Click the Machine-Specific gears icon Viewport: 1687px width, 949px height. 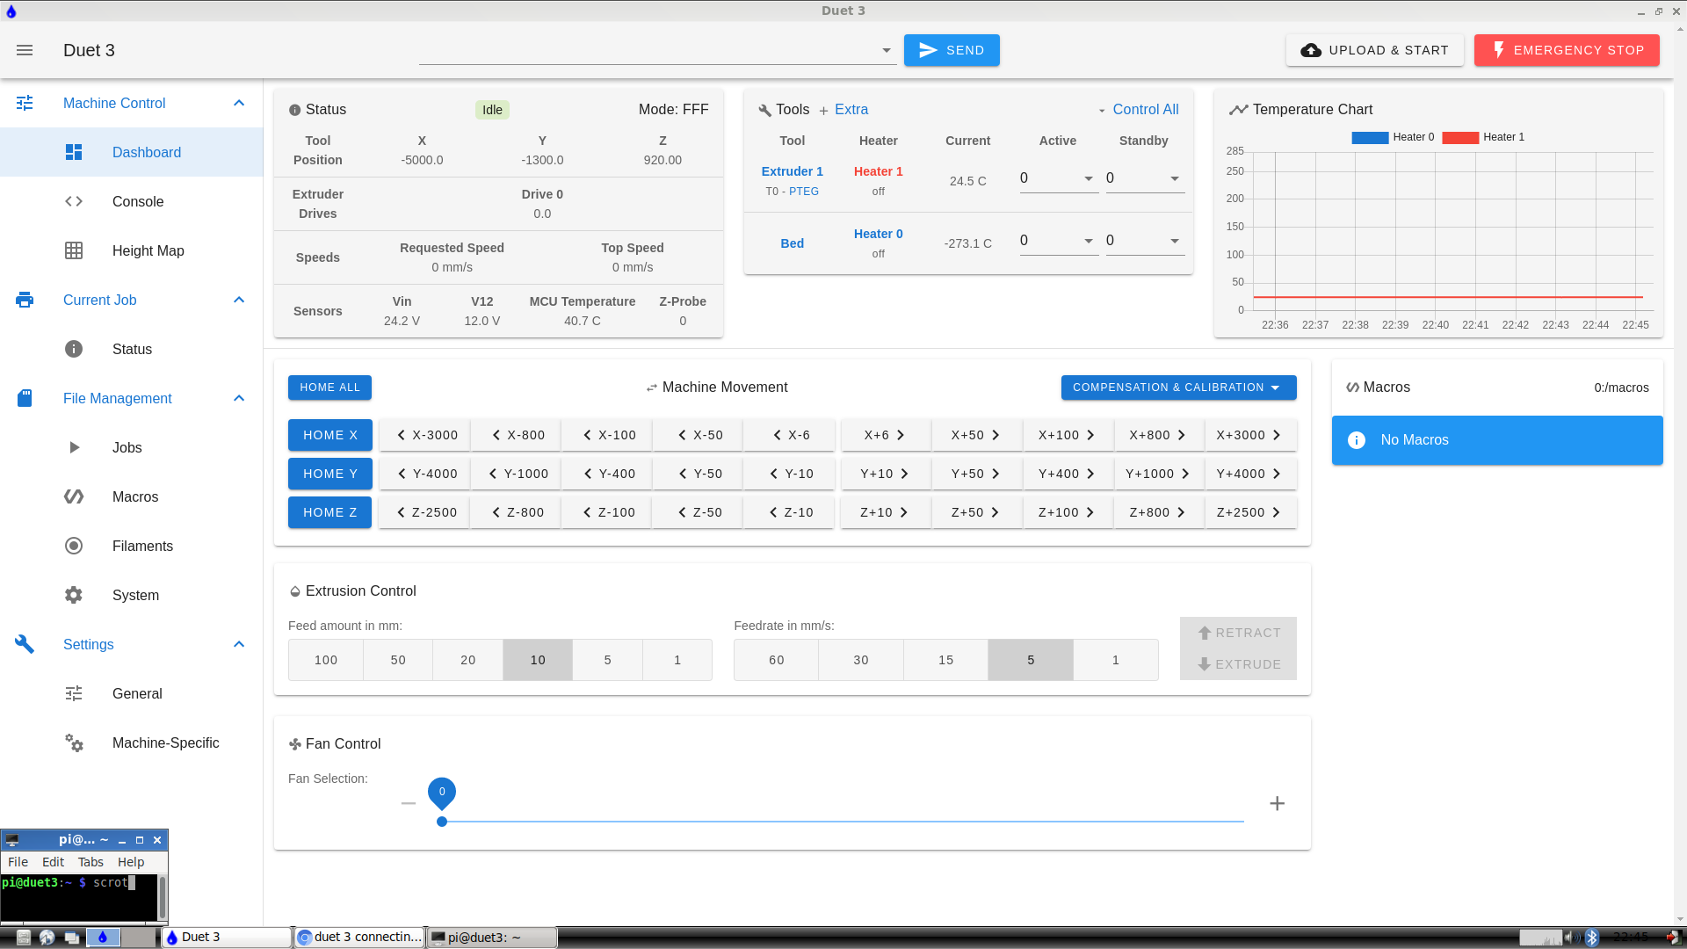pos(74,743)
